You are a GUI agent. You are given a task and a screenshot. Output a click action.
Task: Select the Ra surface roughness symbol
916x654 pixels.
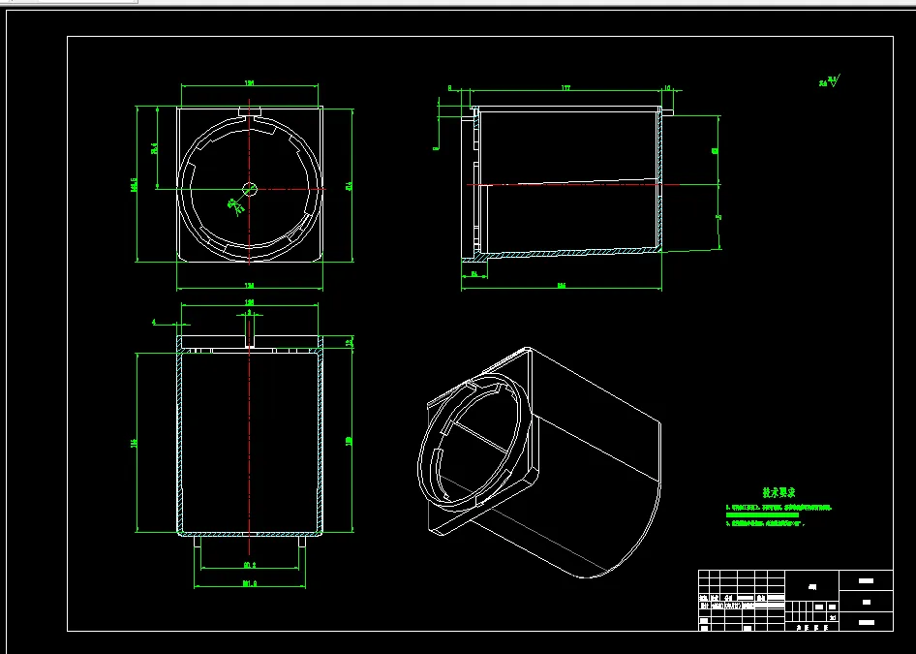click(x=830, y=80)
